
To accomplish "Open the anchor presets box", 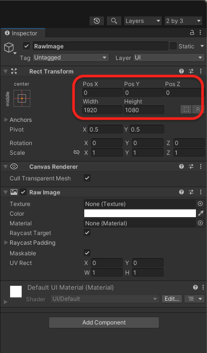I will pyautogui.click(x=22, y=98).
